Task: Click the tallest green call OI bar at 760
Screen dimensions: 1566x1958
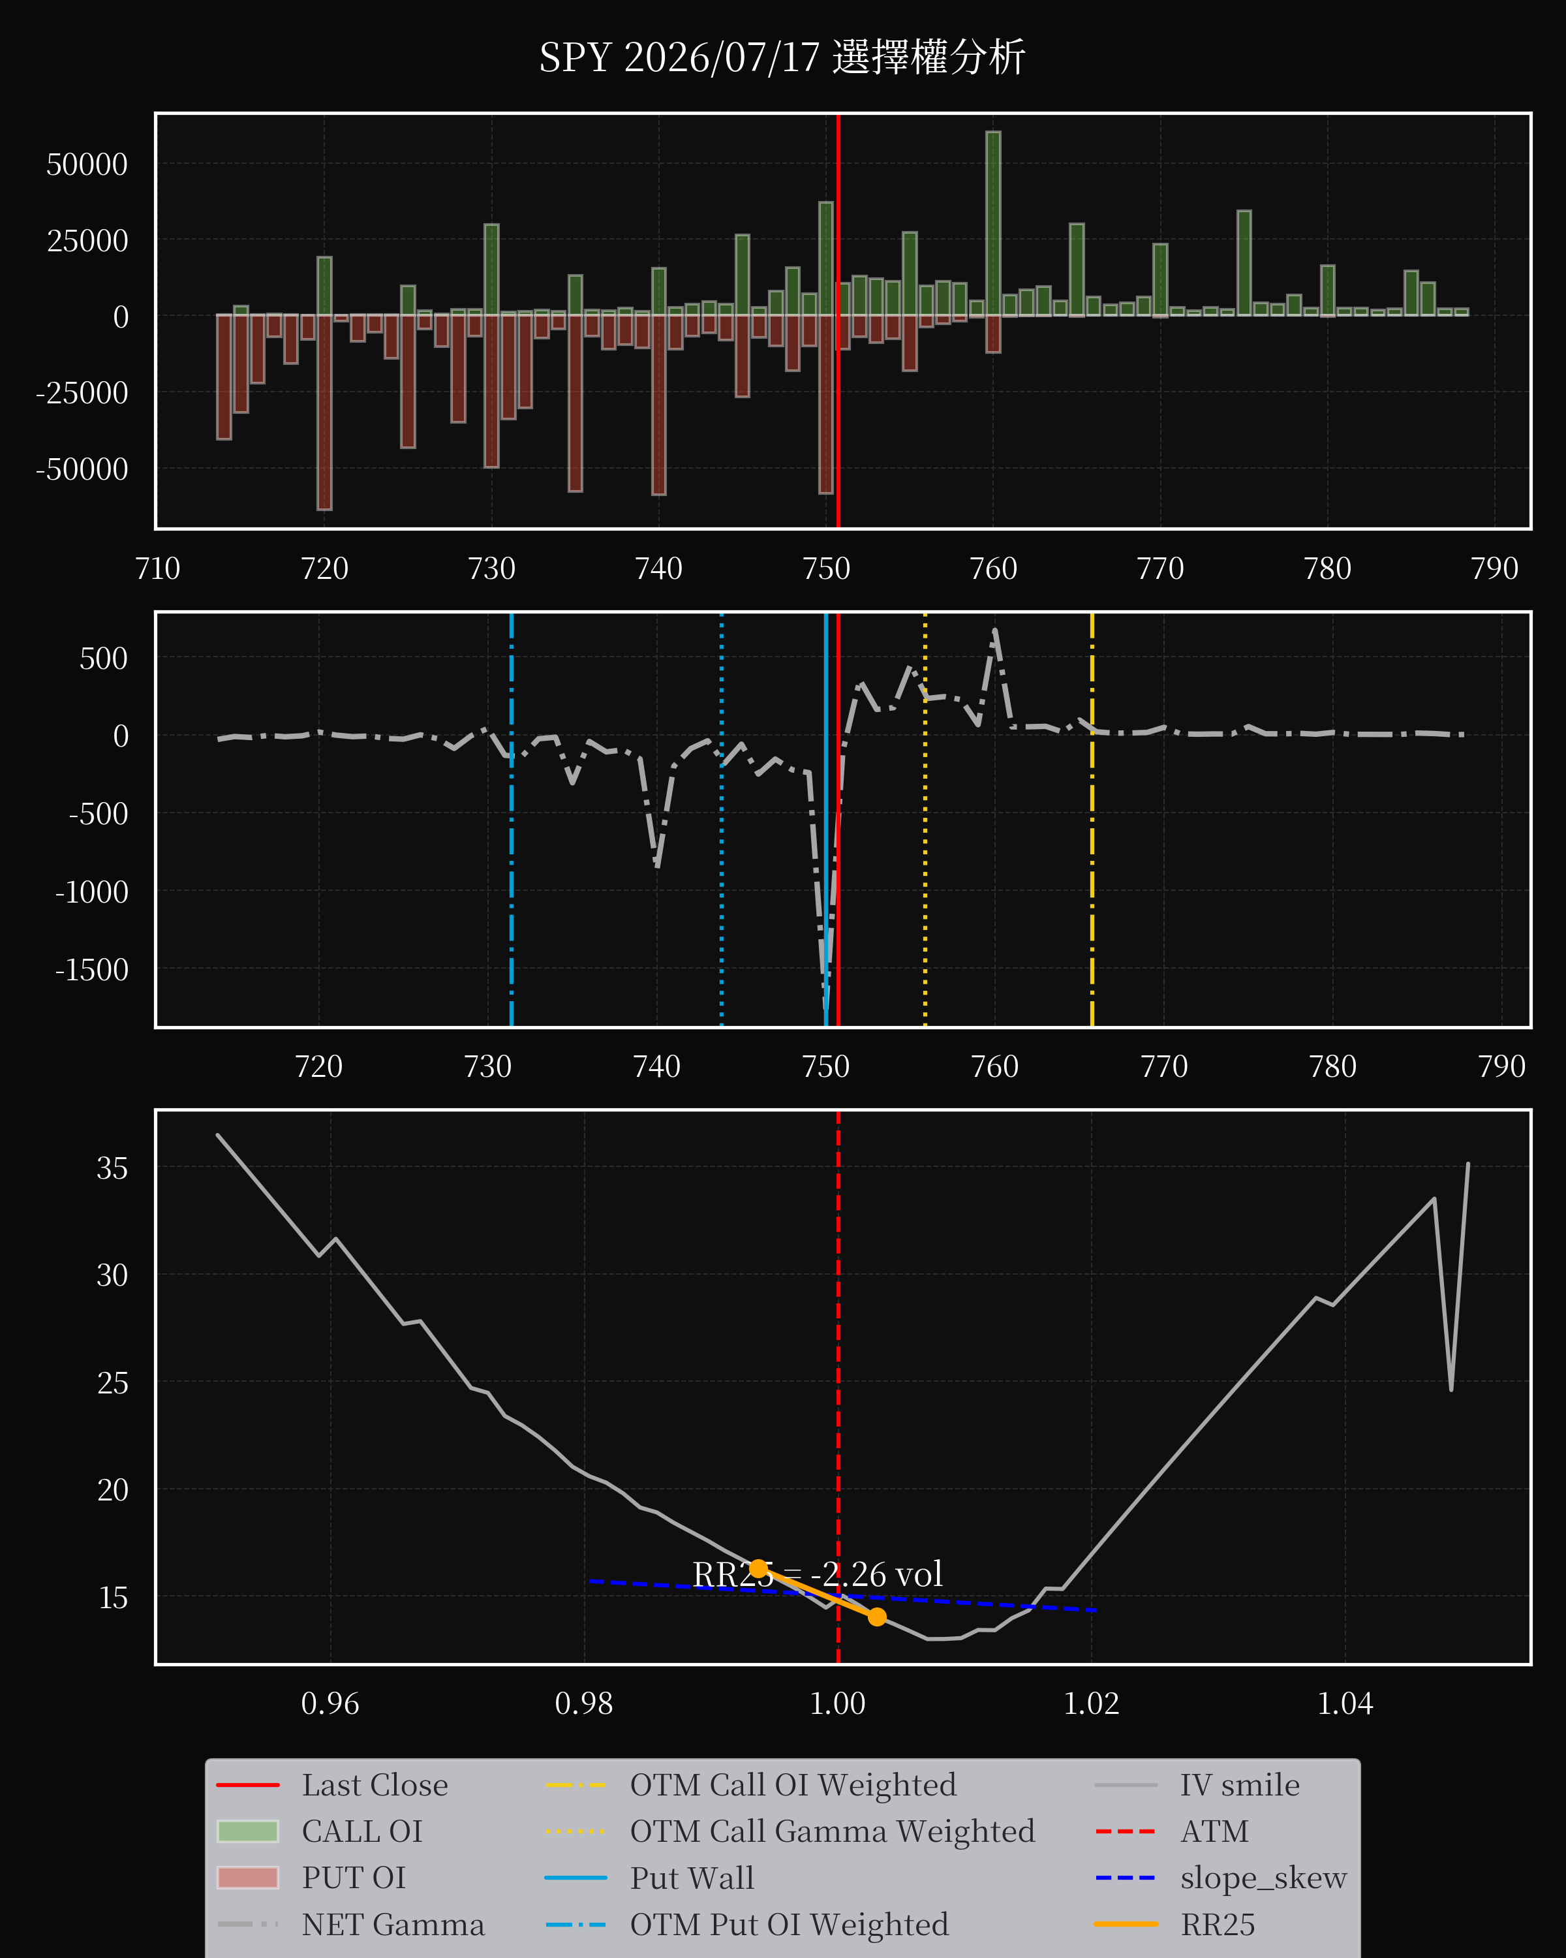Action: pos(993,223)
